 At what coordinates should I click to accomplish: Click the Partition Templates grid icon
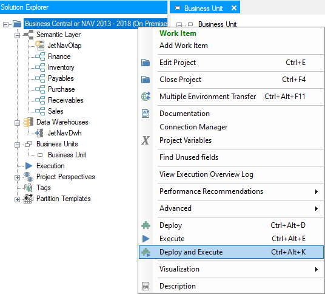click(28, 199)
